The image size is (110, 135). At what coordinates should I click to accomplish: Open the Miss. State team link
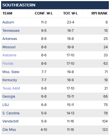coord(11,72)
